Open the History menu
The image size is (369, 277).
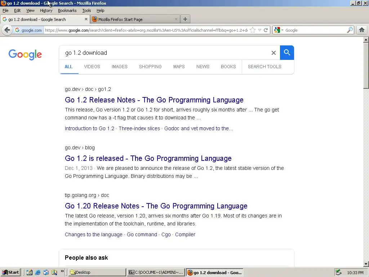46,10
